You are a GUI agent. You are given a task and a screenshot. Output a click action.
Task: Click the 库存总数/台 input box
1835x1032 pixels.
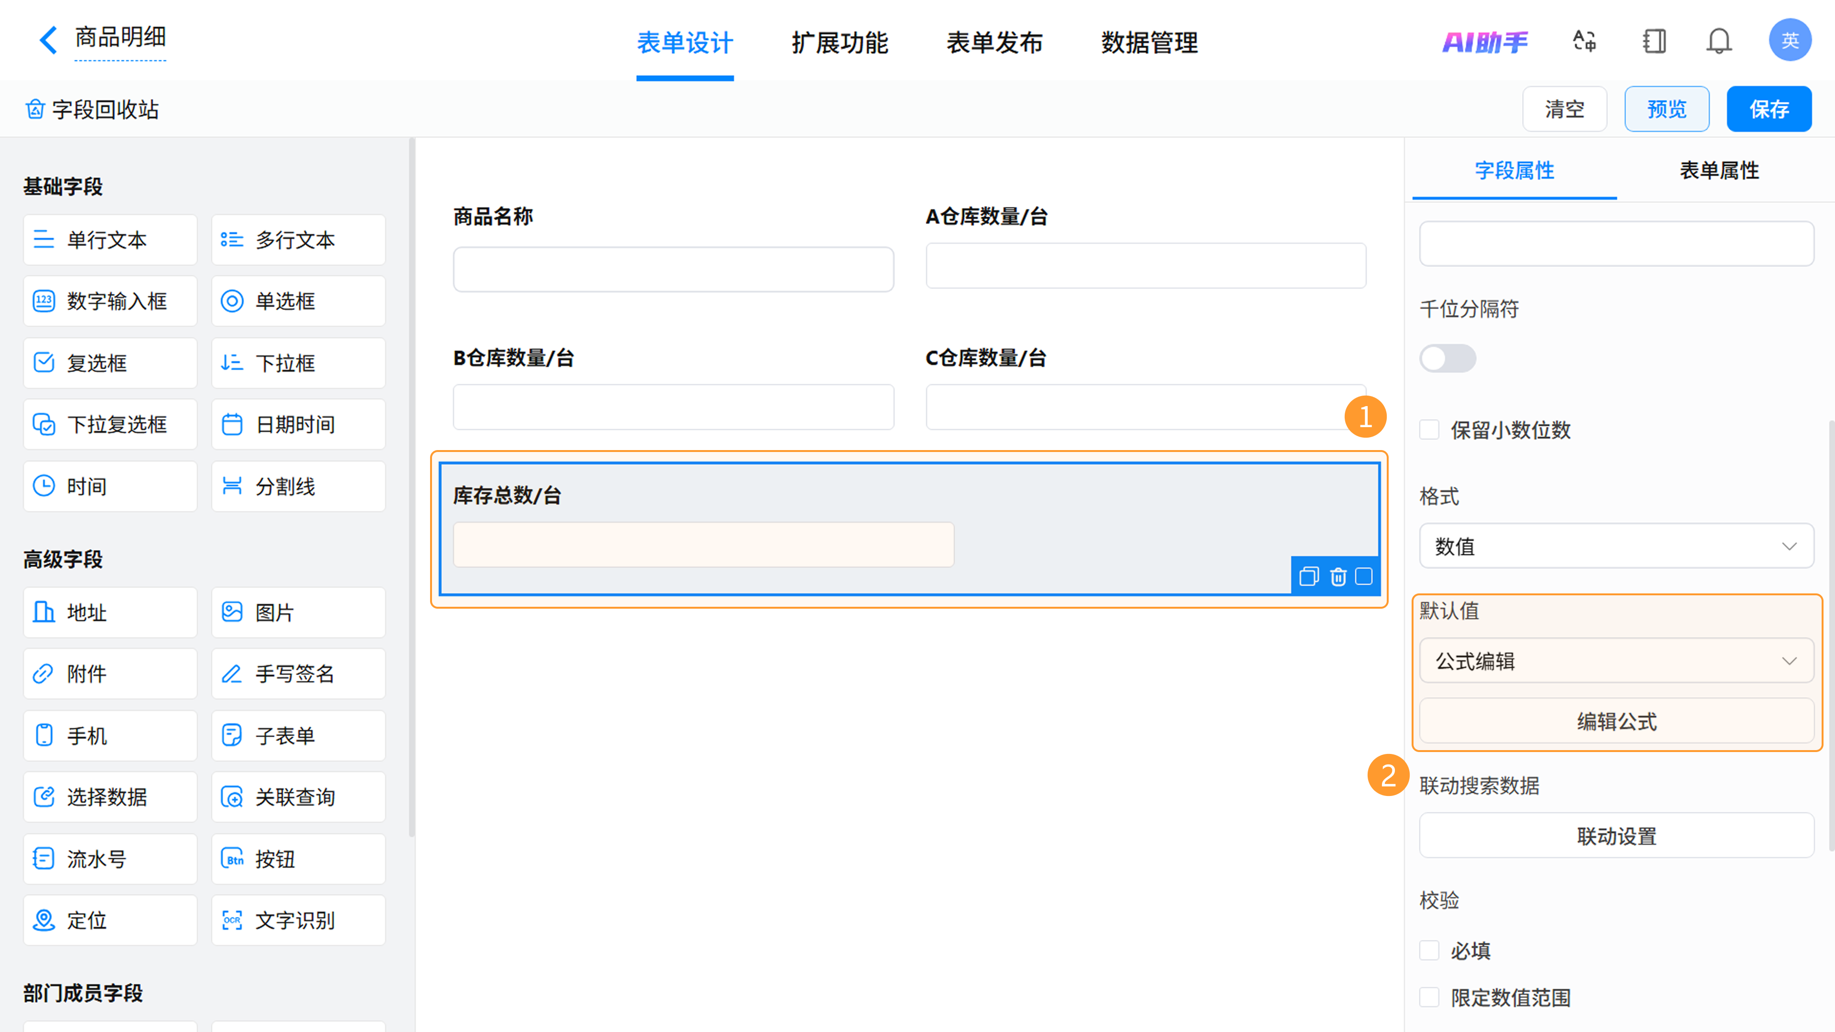point(703,545)
